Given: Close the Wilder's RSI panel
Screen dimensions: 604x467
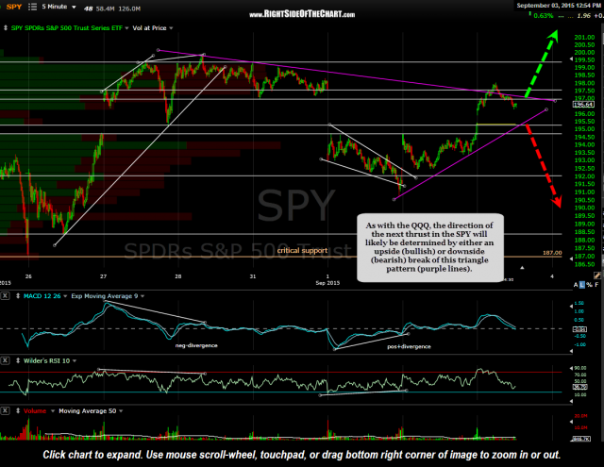Looking at the screenshot, I should [x=5, y=360].
